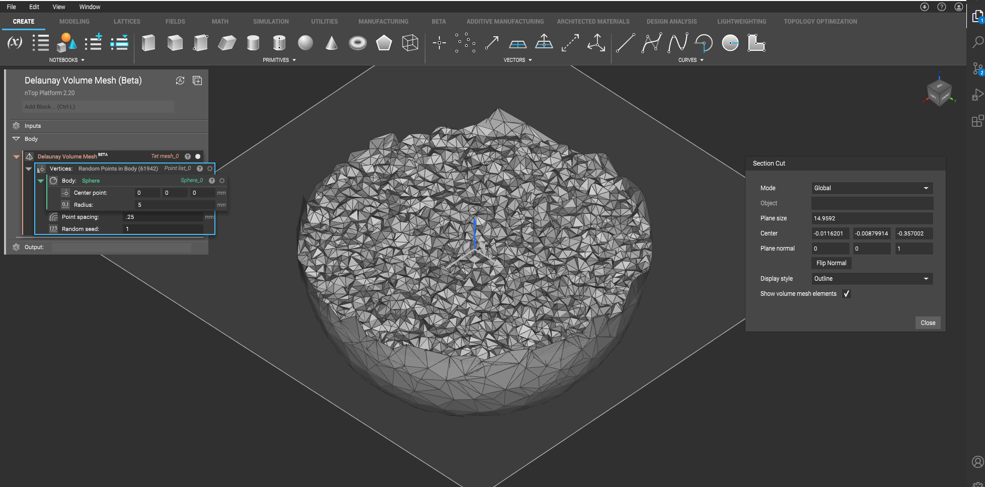Click the auto-refresh icon beside notebook title
This screenshot has height=487, width=985.
coord(180,80)
